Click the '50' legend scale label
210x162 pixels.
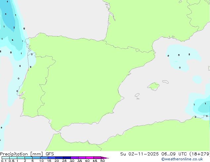click(102, 161)
